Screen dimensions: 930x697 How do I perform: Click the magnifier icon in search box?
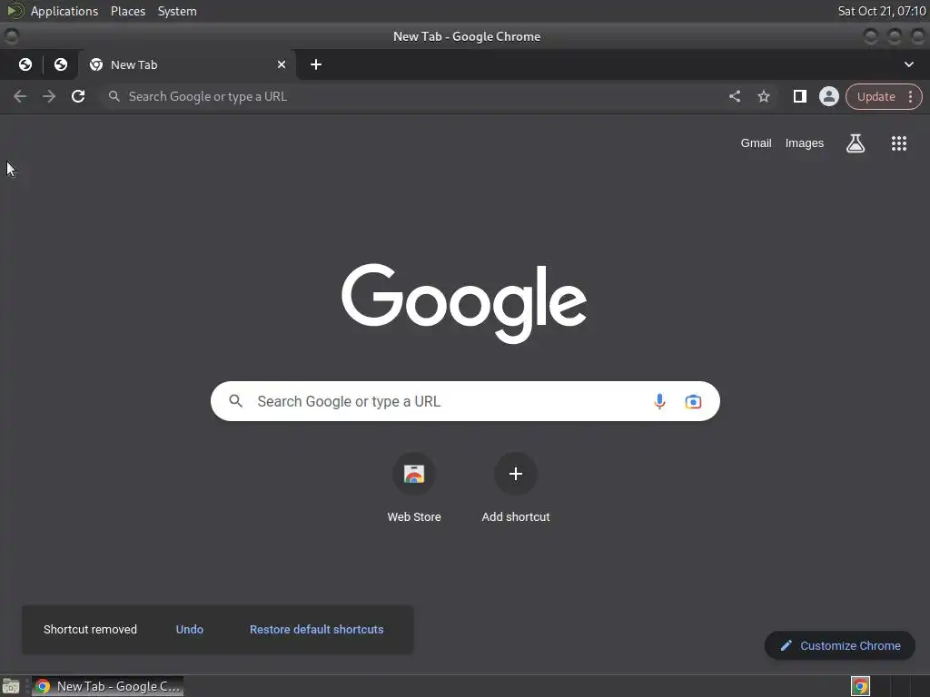(x=235, y=401)
